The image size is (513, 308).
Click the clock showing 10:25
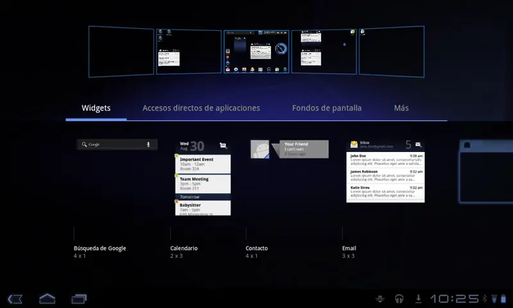(x=454, y=298)
